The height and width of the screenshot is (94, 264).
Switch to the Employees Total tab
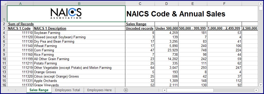[x=68, y=90]
